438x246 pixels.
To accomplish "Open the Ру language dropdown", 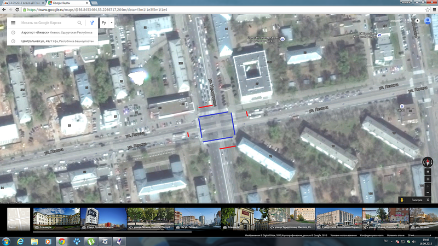I will click(x=108, y=23).
